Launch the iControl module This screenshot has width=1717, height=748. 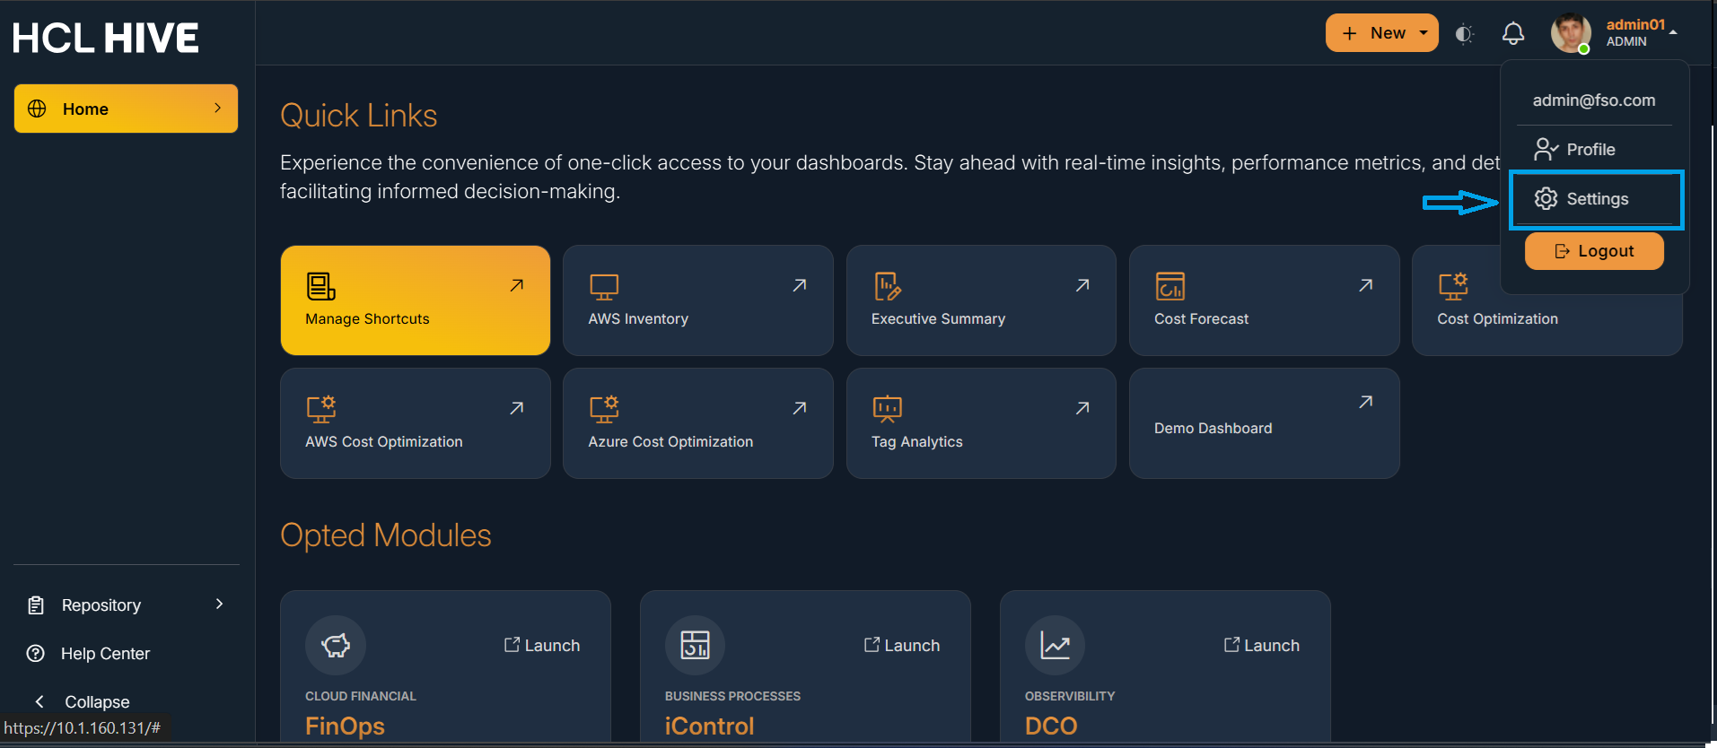902,646
